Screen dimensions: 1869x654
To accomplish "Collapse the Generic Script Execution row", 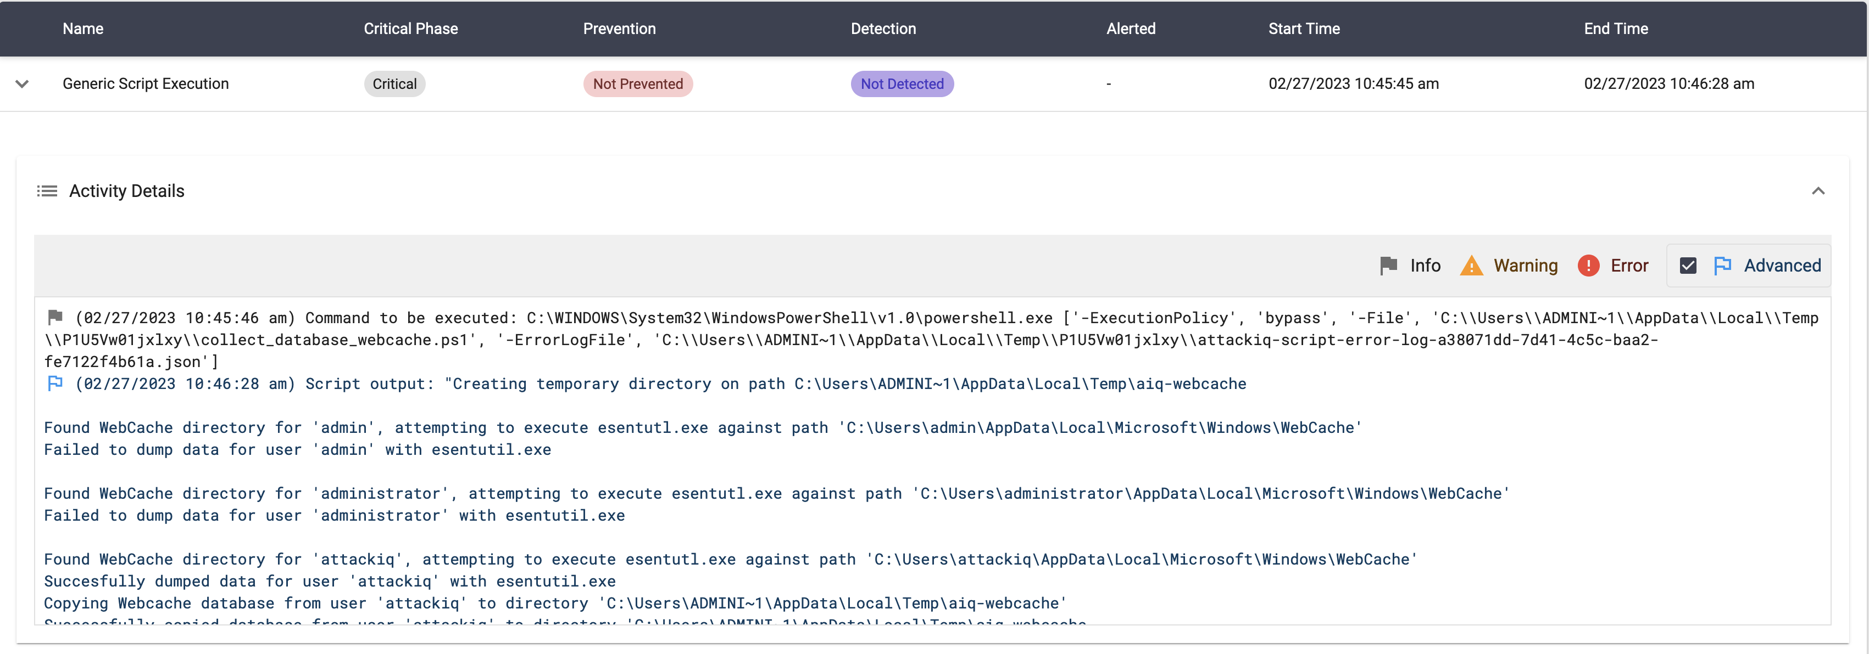I will pyautogui.click(x=23, y=84).
